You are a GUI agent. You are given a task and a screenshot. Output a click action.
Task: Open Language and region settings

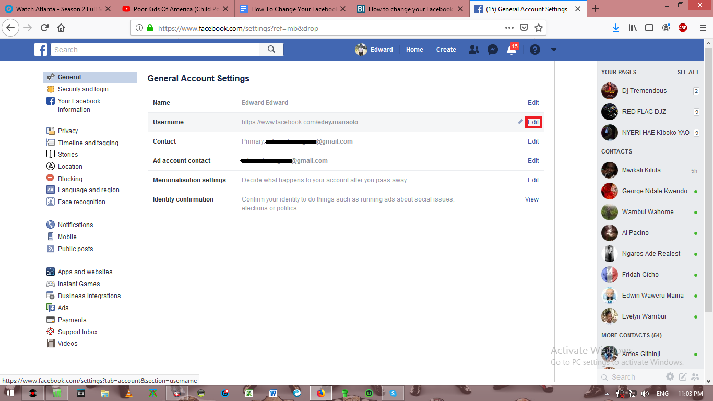coord(88,190)
